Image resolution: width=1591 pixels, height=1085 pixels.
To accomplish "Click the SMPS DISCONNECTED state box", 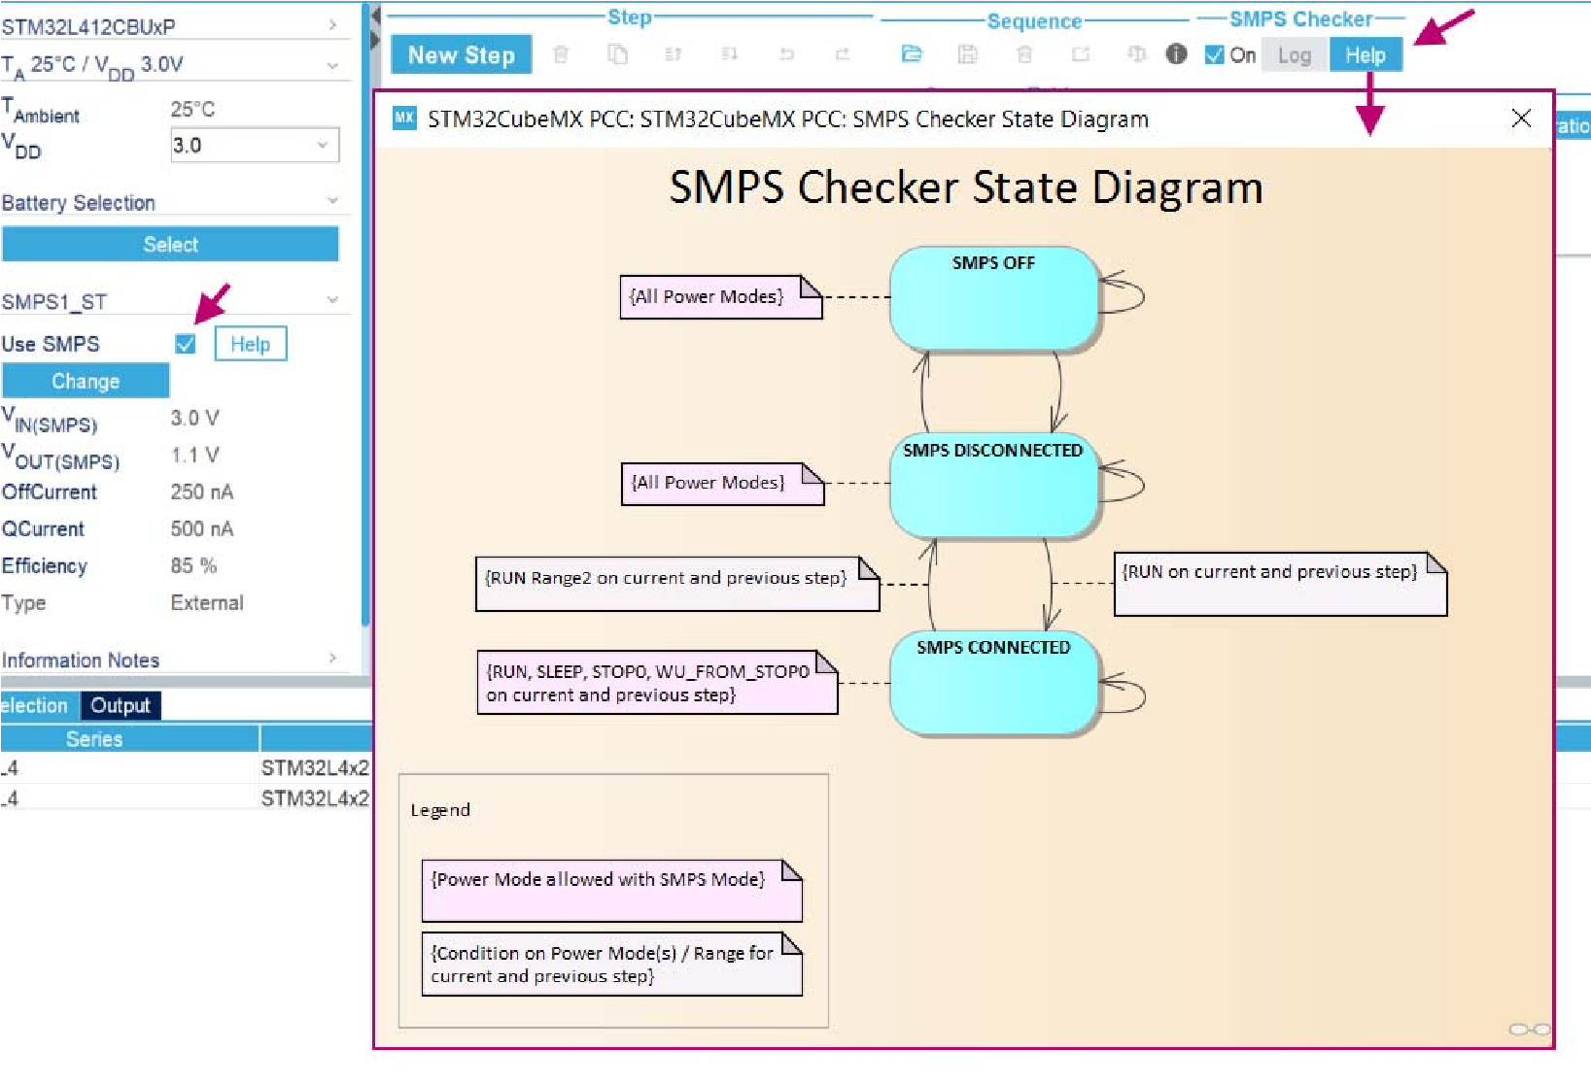I will (x=994, y=485).
